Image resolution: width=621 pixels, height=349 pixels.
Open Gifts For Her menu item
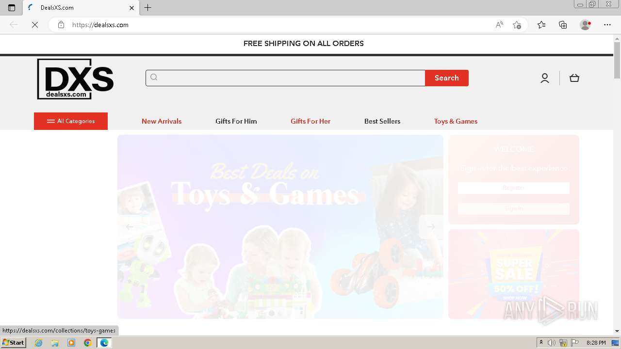[x=310, y=121]
